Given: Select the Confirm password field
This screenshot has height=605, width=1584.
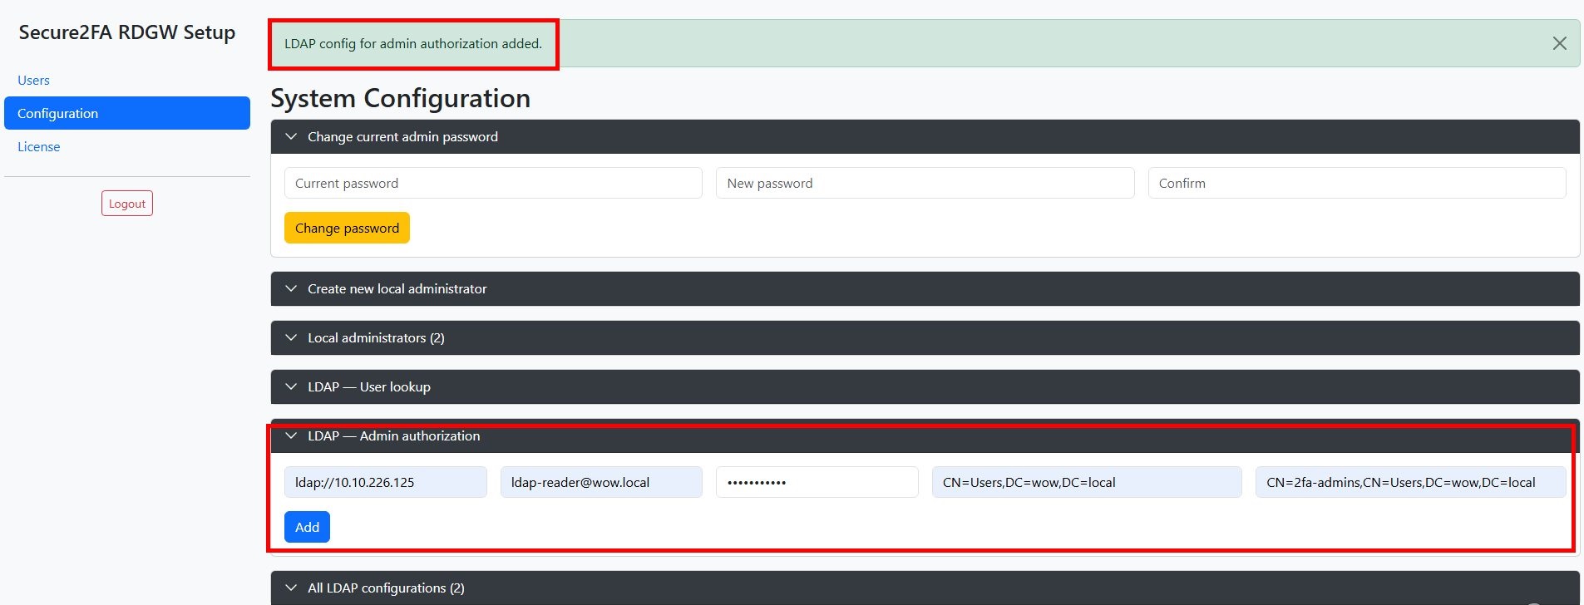Looking at the screenshot, I should pos(1356,184).
